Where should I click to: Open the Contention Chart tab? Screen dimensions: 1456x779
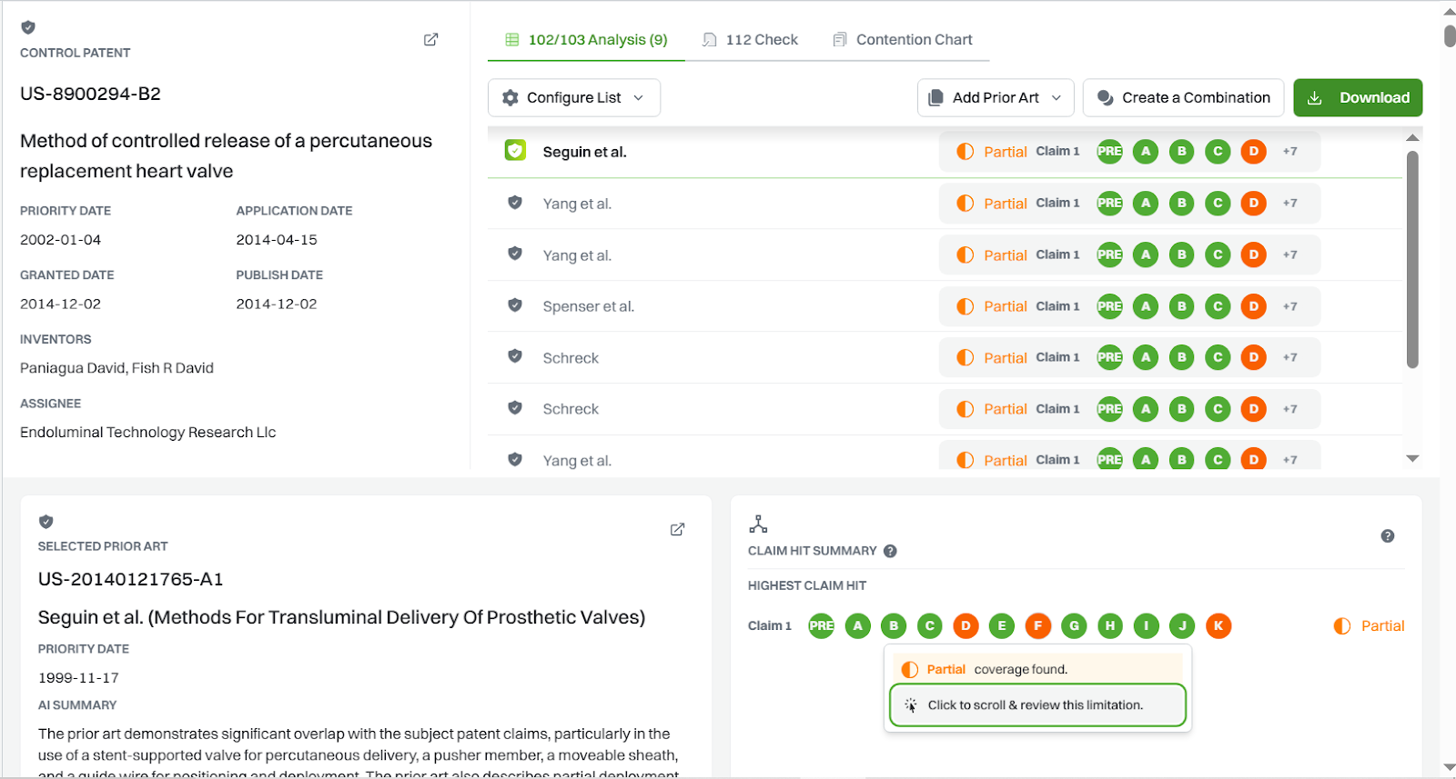[903, 40]
